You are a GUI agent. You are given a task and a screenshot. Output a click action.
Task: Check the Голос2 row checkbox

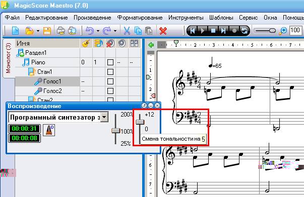110,91
